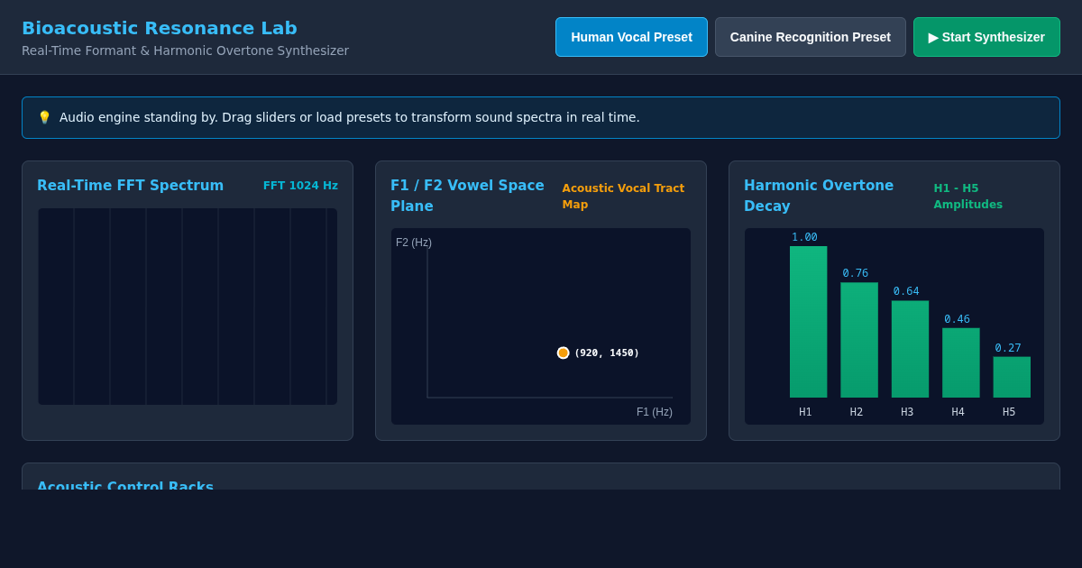1082x568 pixels.
Task: Click the lightbulb icon in info banner
Action: click(44, 117)
